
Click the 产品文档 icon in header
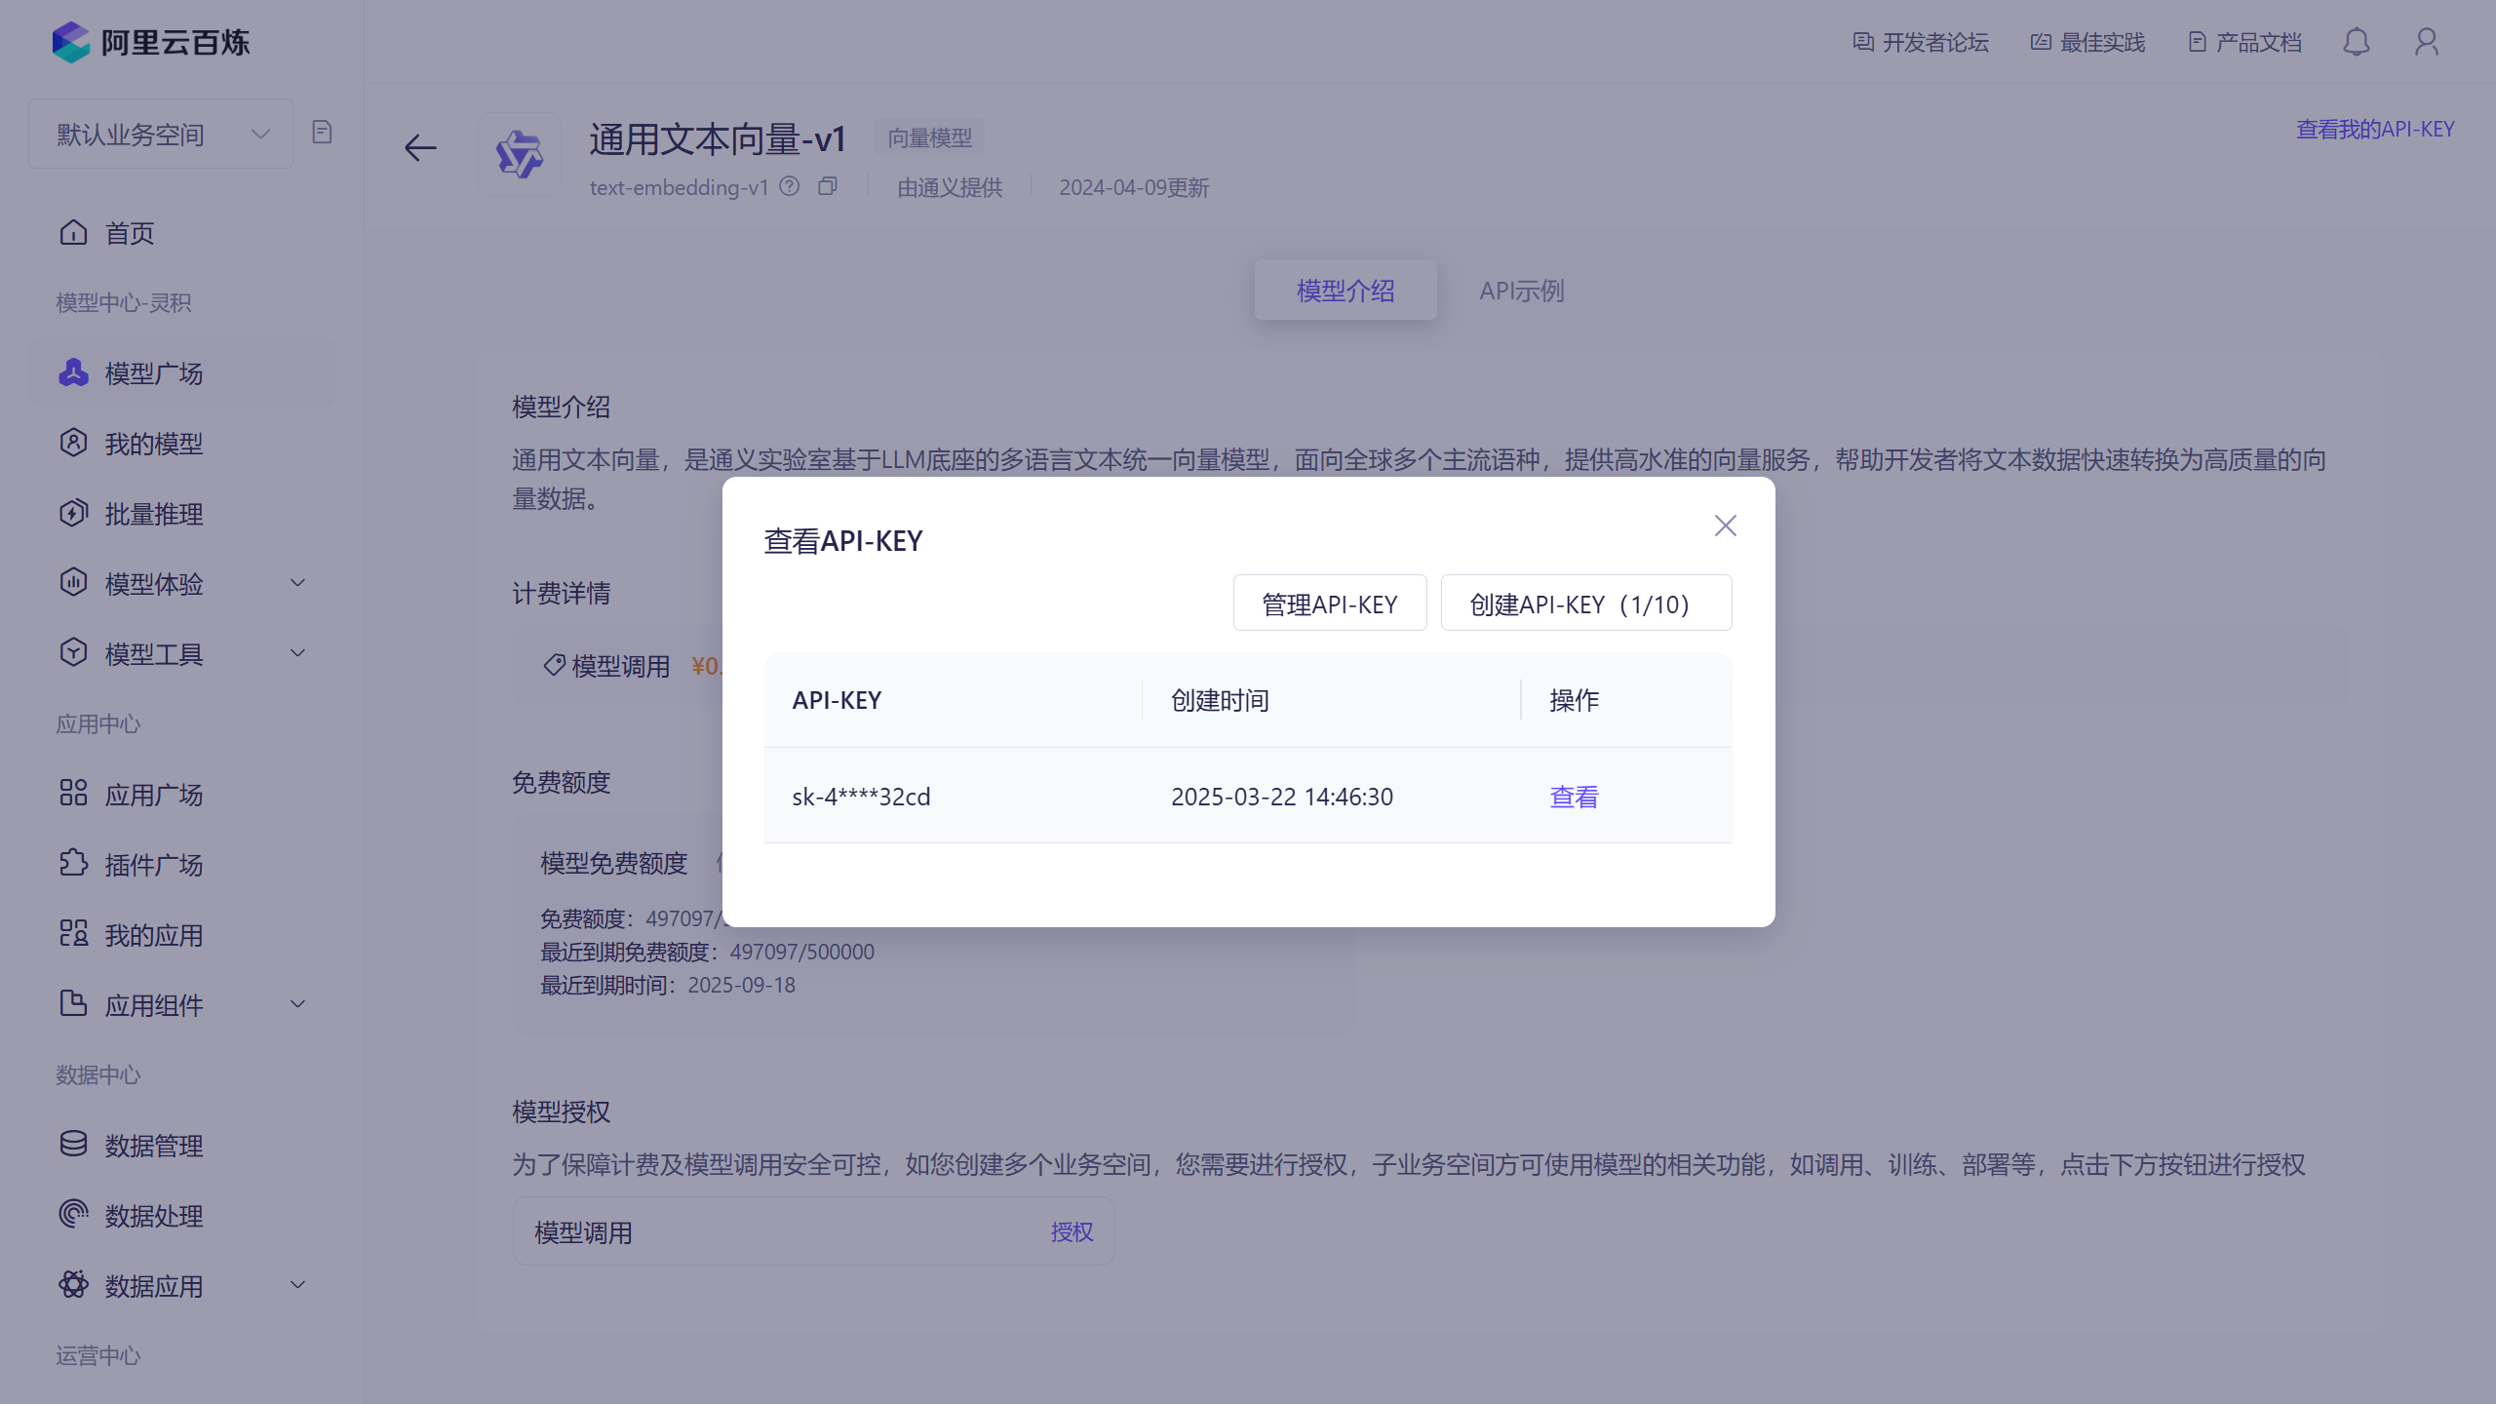tap(2197, 42)
